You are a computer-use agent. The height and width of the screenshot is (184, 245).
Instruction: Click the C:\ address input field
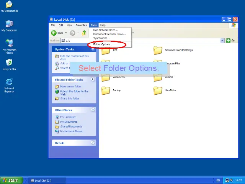point(140,41)
